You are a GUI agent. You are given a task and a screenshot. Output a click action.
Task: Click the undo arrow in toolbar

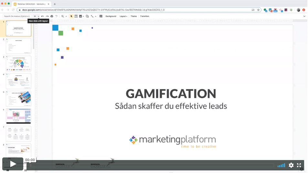pos(42,16)
